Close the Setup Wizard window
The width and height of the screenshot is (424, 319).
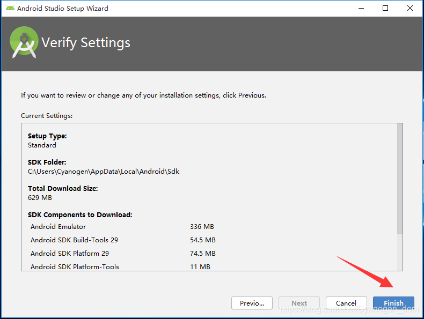click(x=410, y=8)
